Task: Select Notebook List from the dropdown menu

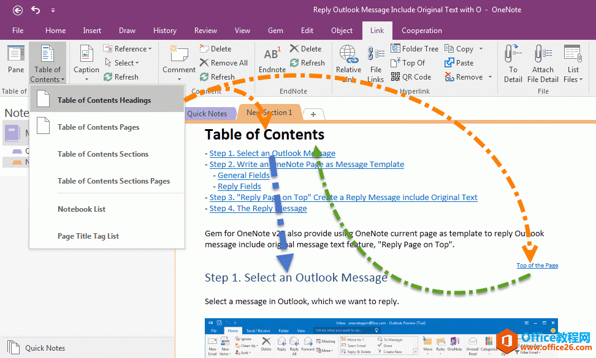Action: pos(82,209)
